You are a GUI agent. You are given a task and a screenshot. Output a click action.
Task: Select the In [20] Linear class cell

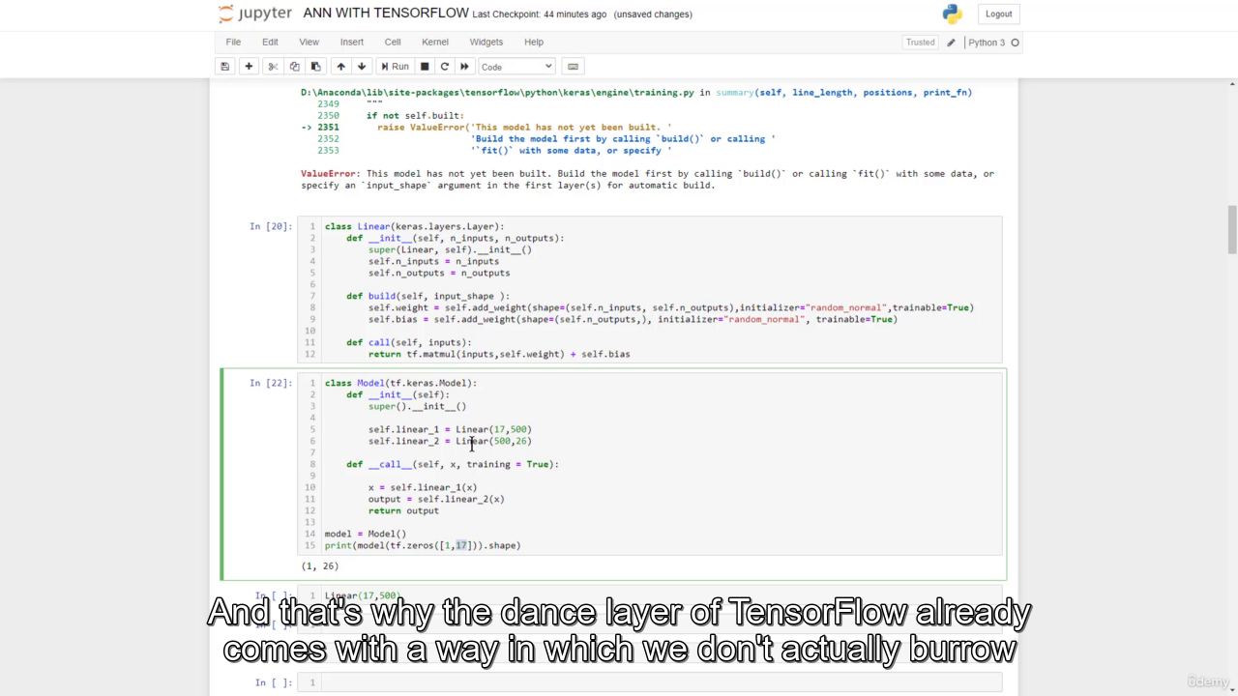point(649,290)
